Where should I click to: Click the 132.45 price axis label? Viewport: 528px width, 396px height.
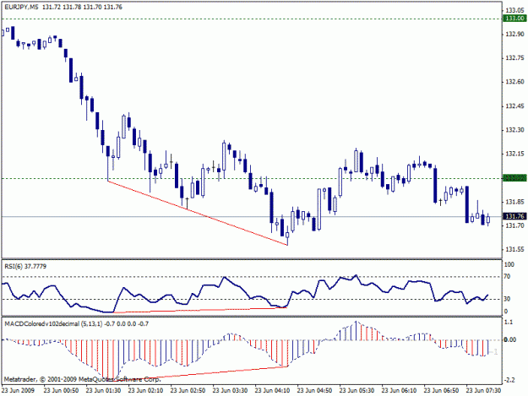514,106
